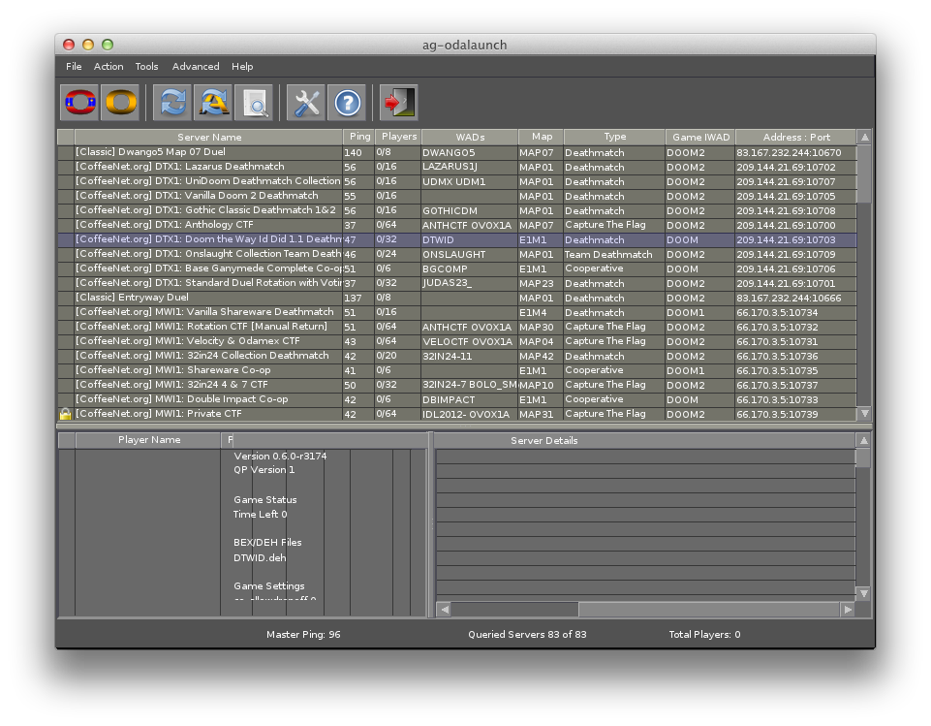
Task: Click the padlock icon on Private CTF row
Action: [x=65, y=414]
